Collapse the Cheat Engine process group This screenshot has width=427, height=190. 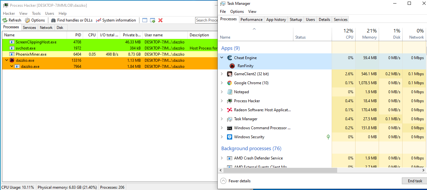(x=222, y=58)
